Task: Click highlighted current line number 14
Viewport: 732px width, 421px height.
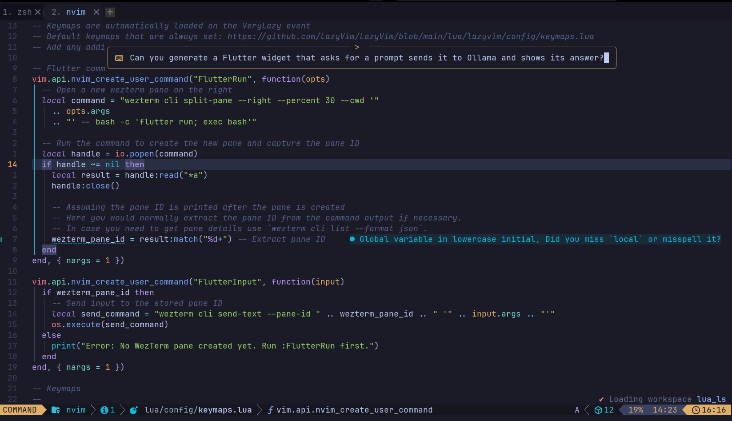Action: (x=12, y=164)
